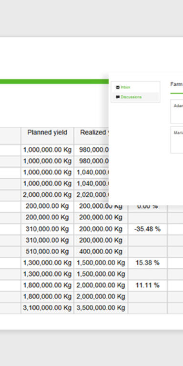
Task: Select the -35.48 % deviation cell
Action: 148,229
